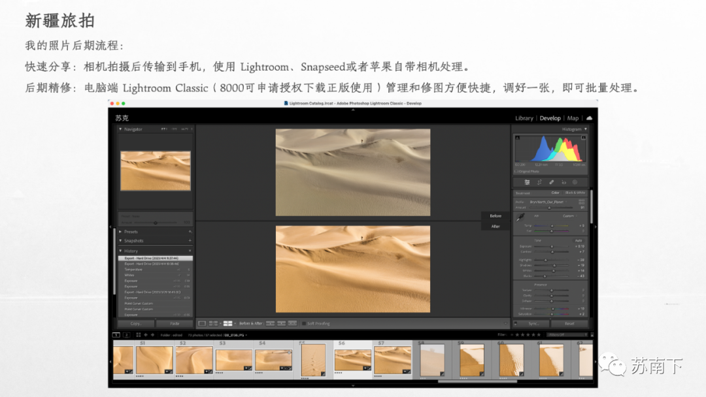
Task: Select filmstrip photo number 59
Action: click(472, 360)
